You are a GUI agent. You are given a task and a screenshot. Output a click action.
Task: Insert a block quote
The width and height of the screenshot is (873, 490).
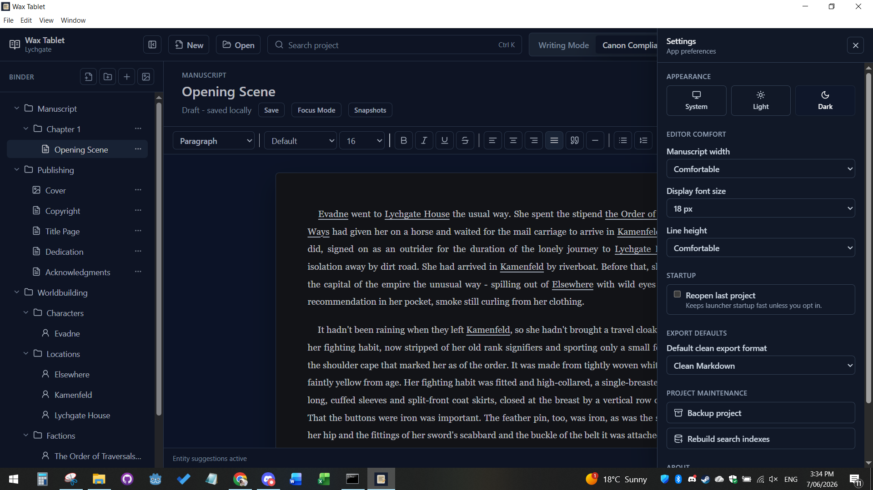coord(575,141)
